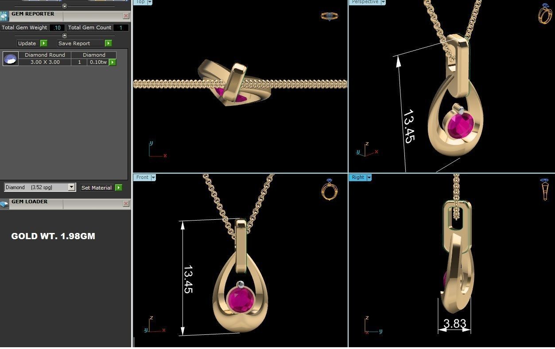The image size is (555, 349).
Task: Select the 3.83 dimension in Right viewport
Action: (454, 324)
